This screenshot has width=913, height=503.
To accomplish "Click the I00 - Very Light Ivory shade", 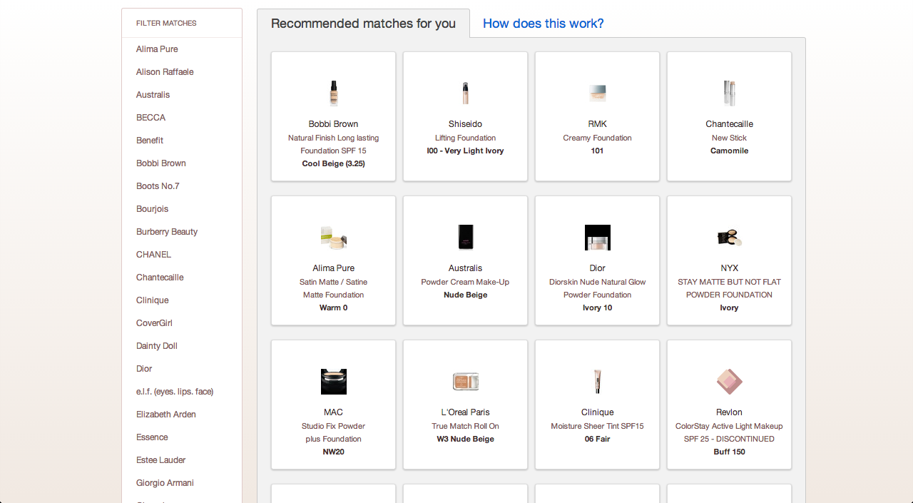I will [x=465, y=151].
